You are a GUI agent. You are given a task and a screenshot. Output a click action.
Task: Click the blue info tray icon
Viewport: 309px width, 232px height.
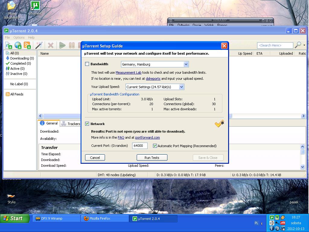point(272,228)
